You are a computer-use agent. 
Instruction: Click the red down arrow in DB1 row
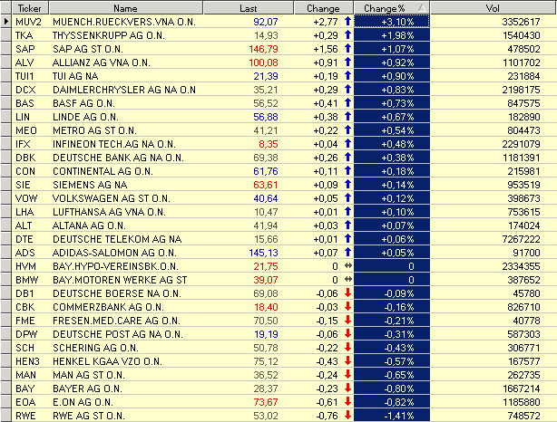pos(347,293)
